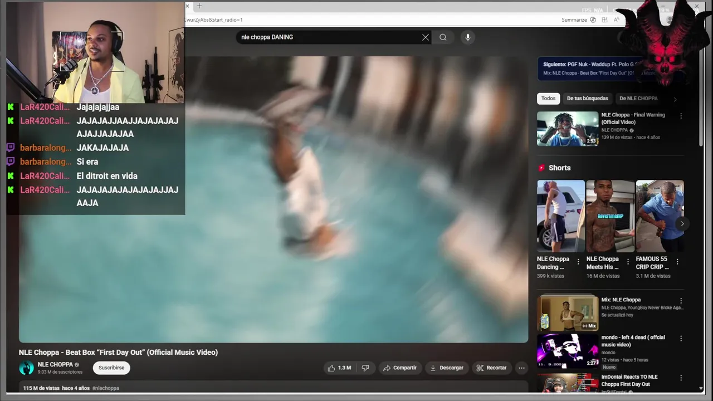Click the 'mondo' channel name

(608, 353)
